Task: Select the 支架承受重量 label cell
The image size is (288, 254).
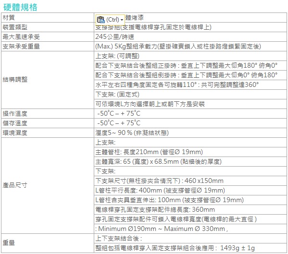Action: 48,47
